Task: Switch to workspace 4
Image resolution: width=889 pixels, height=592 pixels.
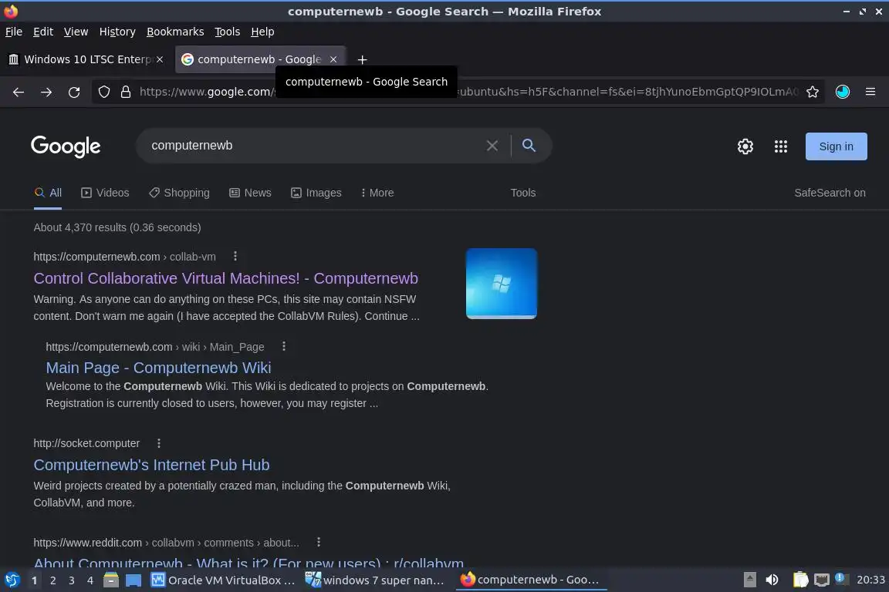Action: (x=90, y=580)
